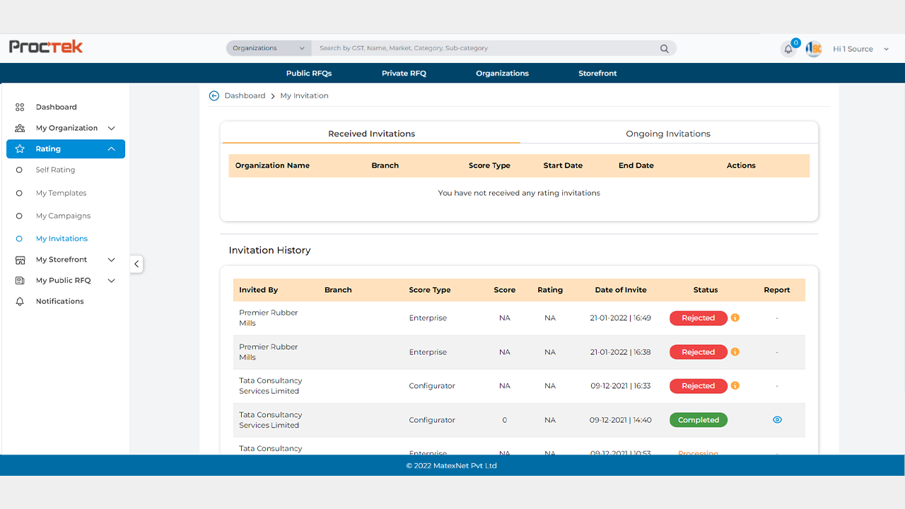Click the info icon on the first Rejected row
Screen dimensions: 905x509
click(735, 318)
